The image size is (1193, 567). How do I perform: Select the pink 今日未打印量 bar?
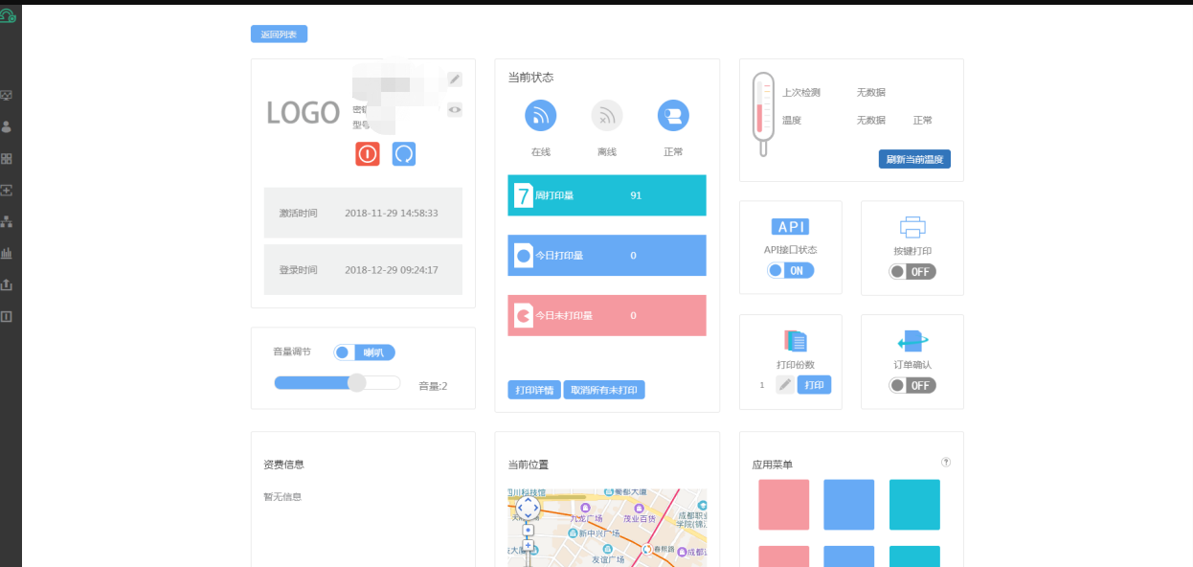click(607, 315)
